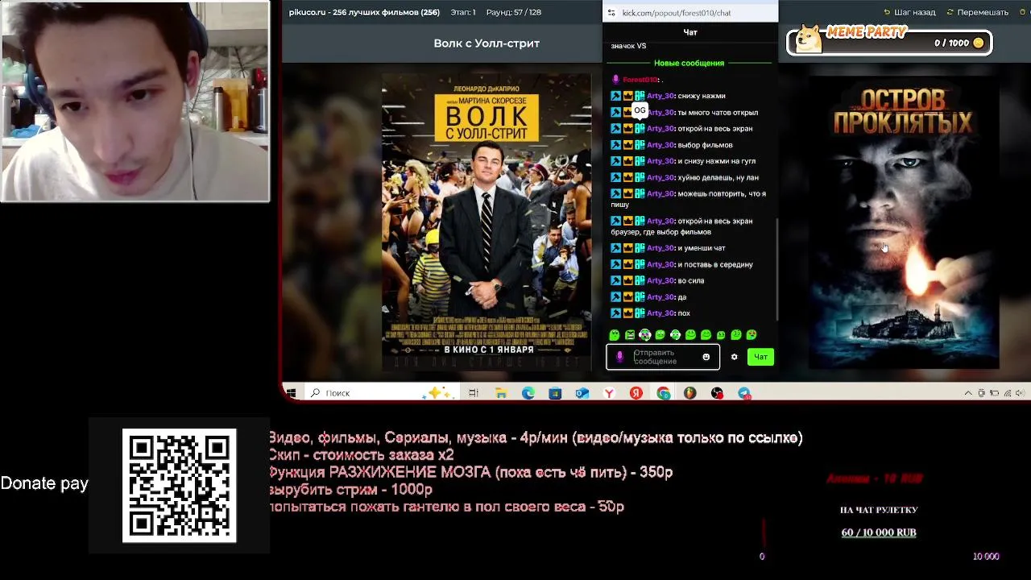Click Шаг назад step back button
Screen dimensions: 1031x580
910,12
